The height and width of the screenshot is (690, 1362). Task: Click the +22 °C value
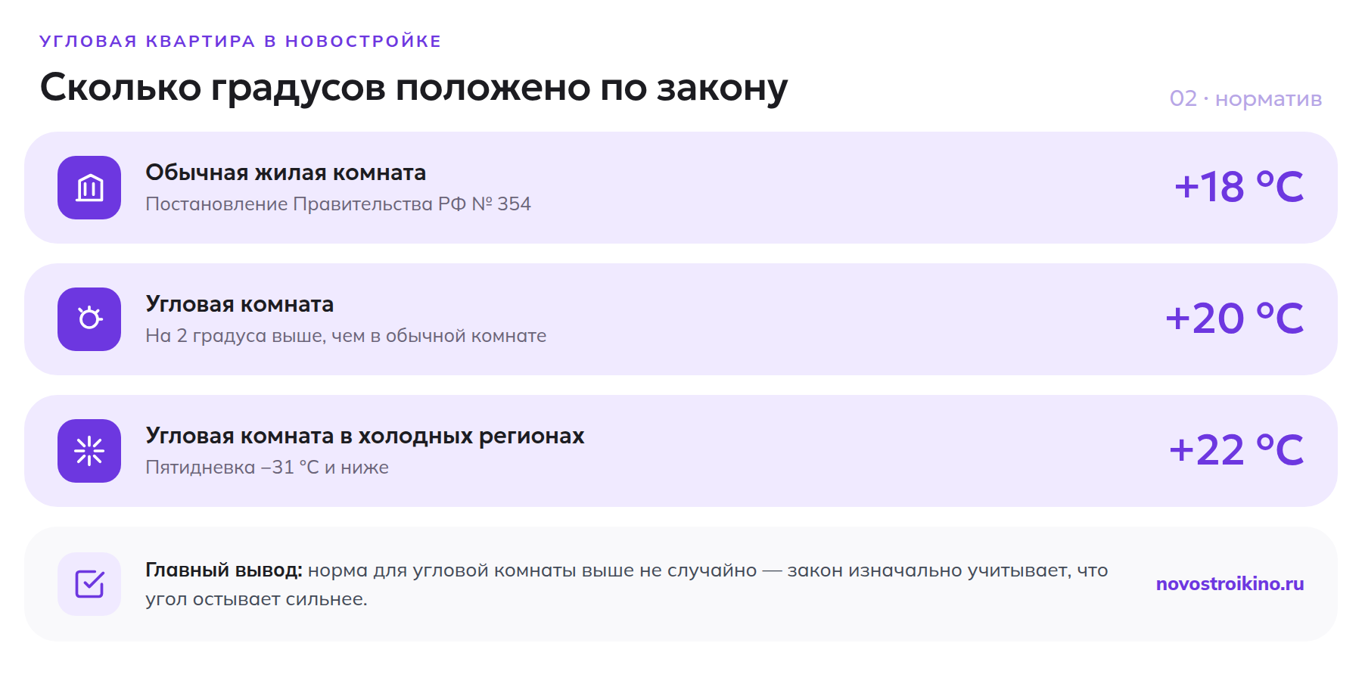point(1236,450)
